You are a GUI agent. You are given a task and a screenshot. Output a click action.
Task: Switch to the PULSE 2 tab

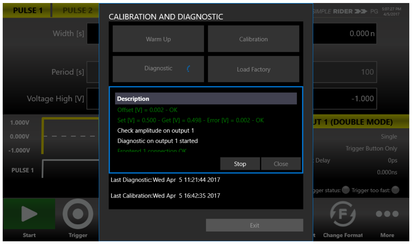[77, 11]
